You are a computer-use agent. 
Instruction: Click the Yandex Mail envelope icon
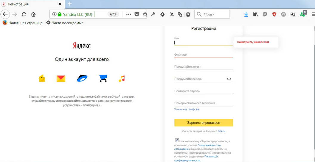click(61, 78)
